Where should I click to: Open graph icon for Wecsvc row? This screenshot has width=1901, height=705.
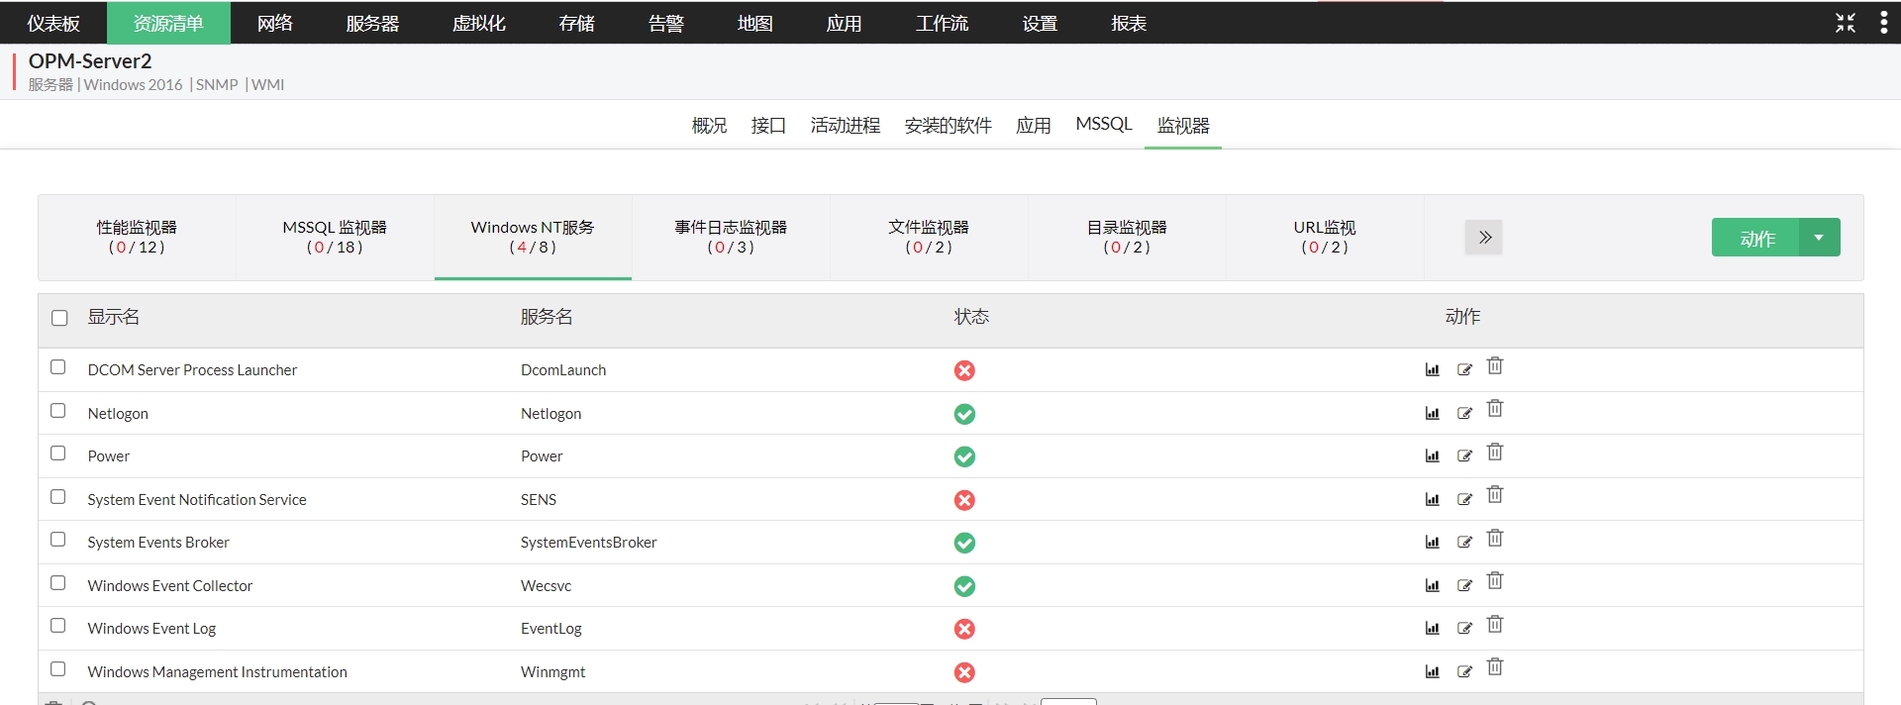(x=1432, y=586)
